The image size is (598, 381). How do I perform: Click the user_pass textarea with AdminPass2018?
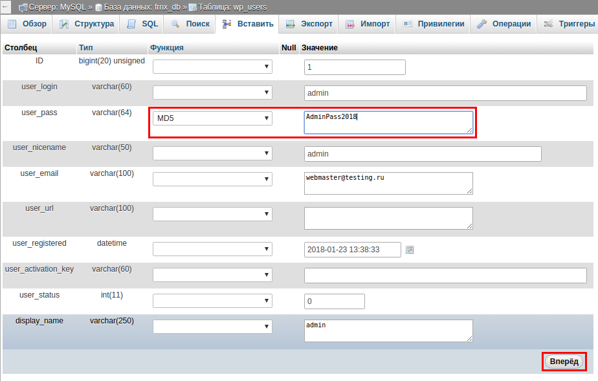click(x=388, y=122)
